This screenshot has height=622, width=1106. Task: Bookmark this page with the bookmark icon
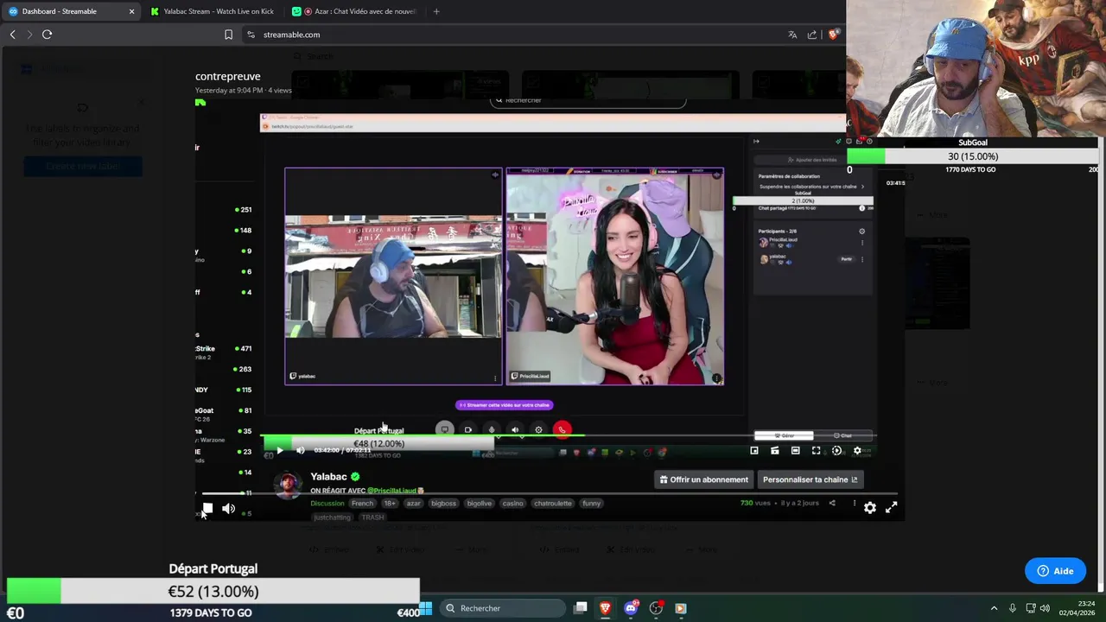click(x=228, y=35)
